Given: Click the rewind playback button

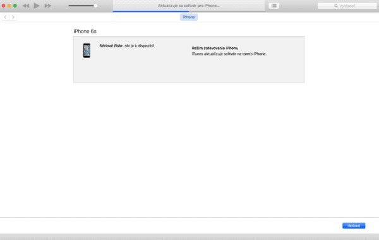Looking at the screenshot, I should pyautogui.click(x=26, y=6).
